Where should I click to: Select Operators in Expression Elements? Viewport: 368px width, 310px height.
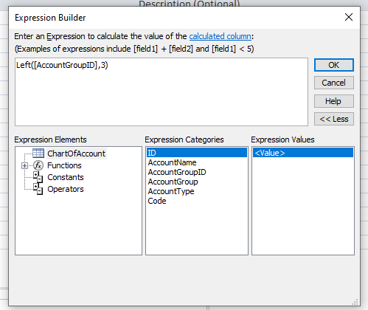(66, 189)
